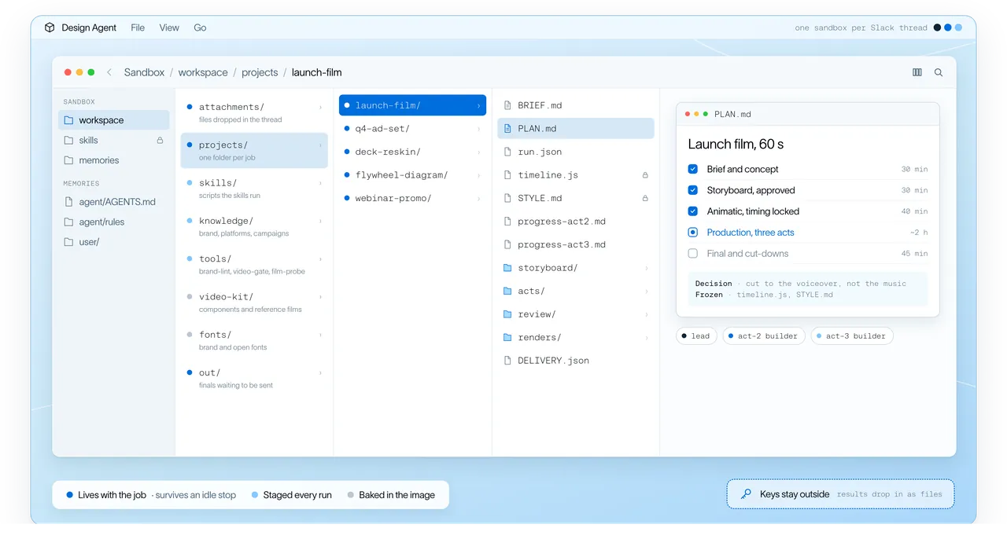1007x539 pixels.
Task: Select workspace in the sidebar
Action: [114, 120]
